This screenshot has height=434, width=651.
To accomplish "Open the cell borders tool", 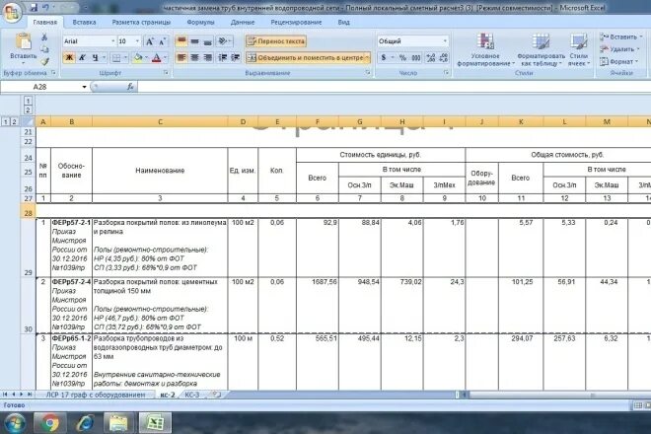I will pyautogui.click(x=116, y=58).
